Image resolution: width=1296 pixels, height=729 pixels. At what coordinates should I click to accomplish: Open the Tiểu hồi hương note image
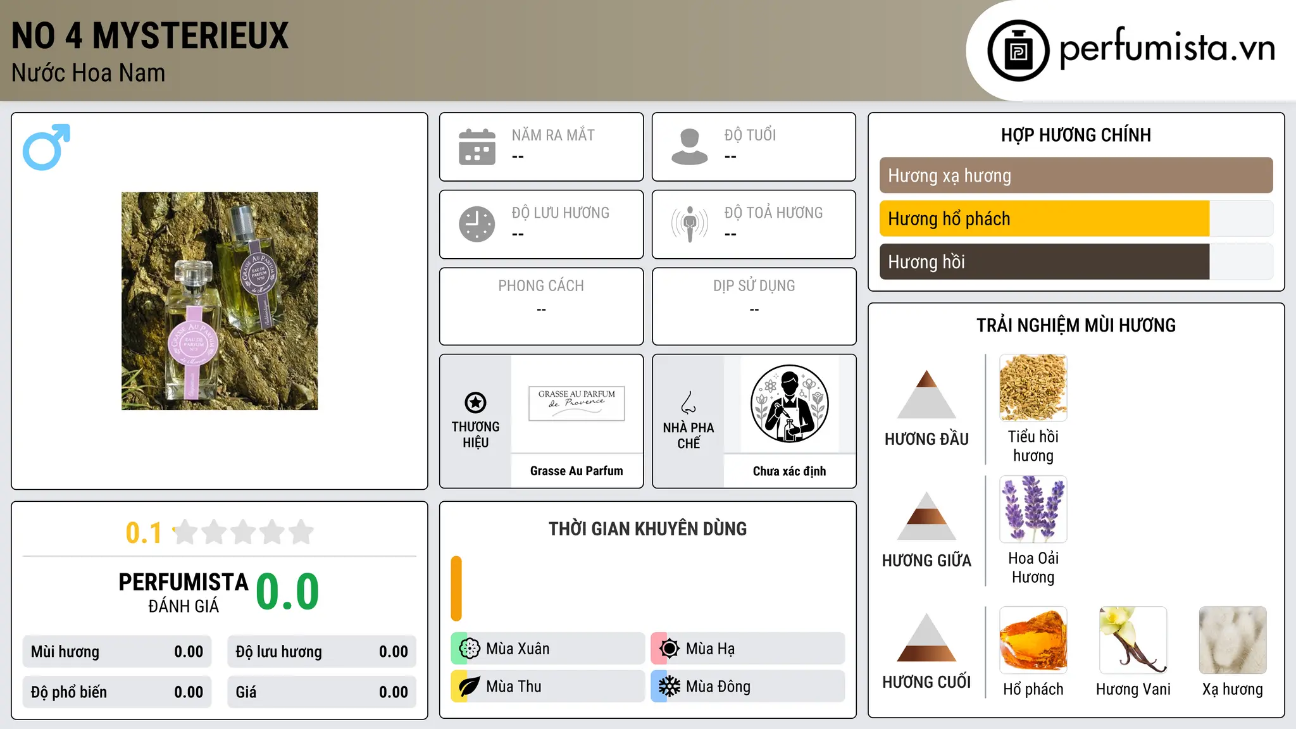(x=1033, y=388)
